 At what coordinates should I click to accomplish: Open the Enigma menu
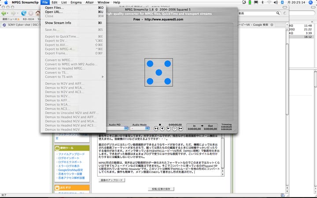76,3
